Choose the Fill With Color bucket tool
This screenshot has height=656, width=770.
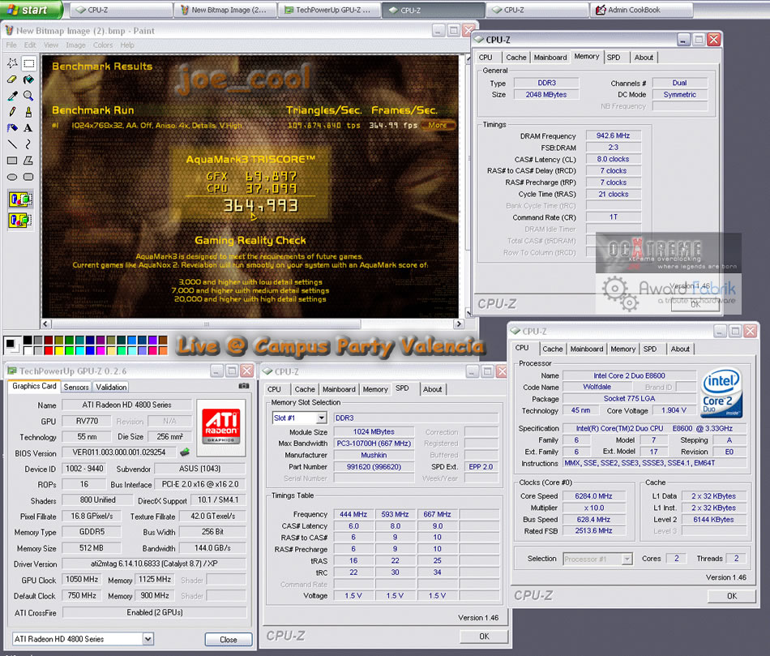(x=28, y=79)
